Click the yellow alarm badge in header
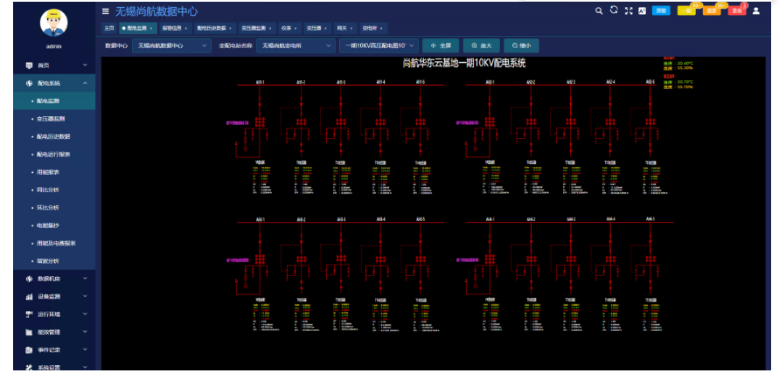Screen dimensions: 779x380 point(687,10)
